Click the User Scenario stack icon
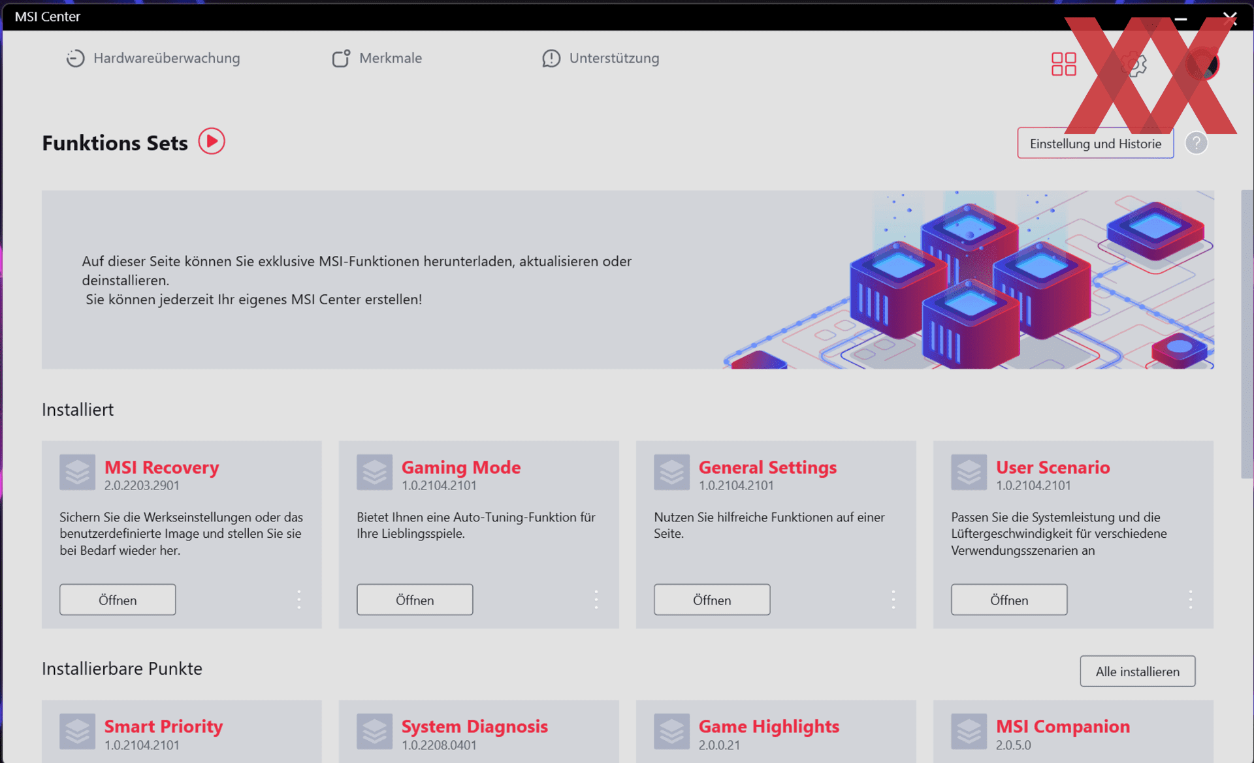Viewport: 1254px width, 763px height. click(969, 472)
